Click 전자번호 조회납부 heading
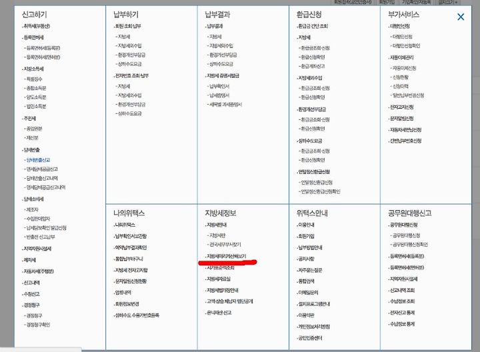Viewport: 480px width, 352px height. click(x=131, y=75)
